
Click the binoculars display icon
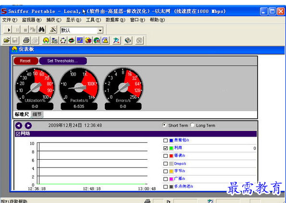(x=41, y=30)
